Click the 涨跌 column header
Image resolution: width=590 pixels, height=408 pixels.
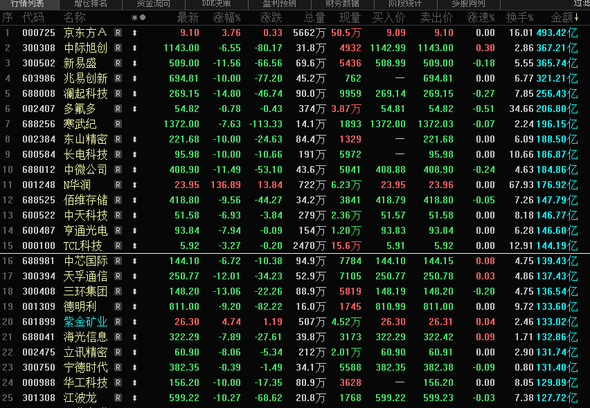[271, 17]
